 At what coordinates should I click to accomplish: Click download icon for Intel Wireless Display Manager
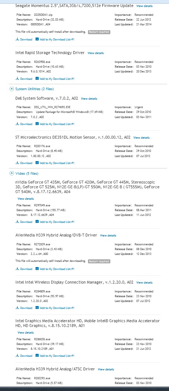tap(17, 308)
